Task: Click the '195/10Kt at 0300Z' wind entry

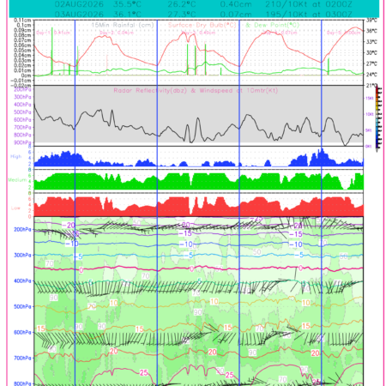Action: 309,15
